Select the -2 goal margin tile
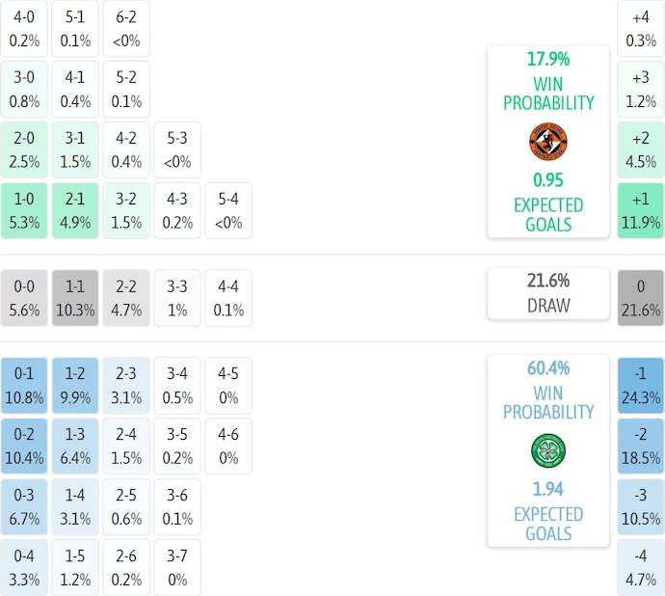The width and height of the screenshot is (665, 596). 641,446
